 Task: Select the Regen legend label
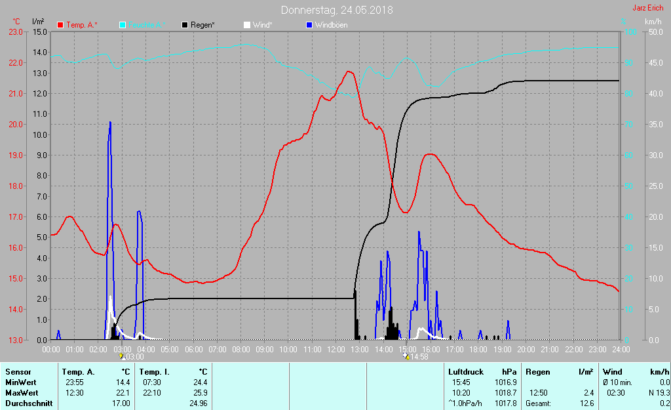[x=202, y=25]
